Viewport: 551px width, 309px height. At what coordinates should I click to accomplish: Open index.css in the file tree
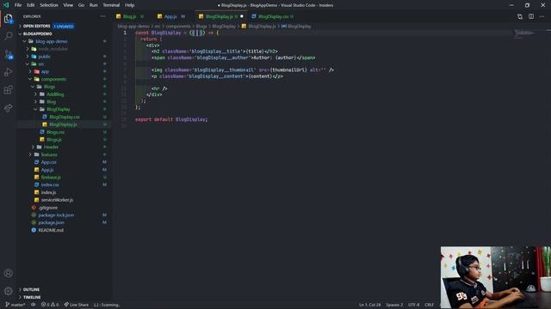click(x=50, y=185)
